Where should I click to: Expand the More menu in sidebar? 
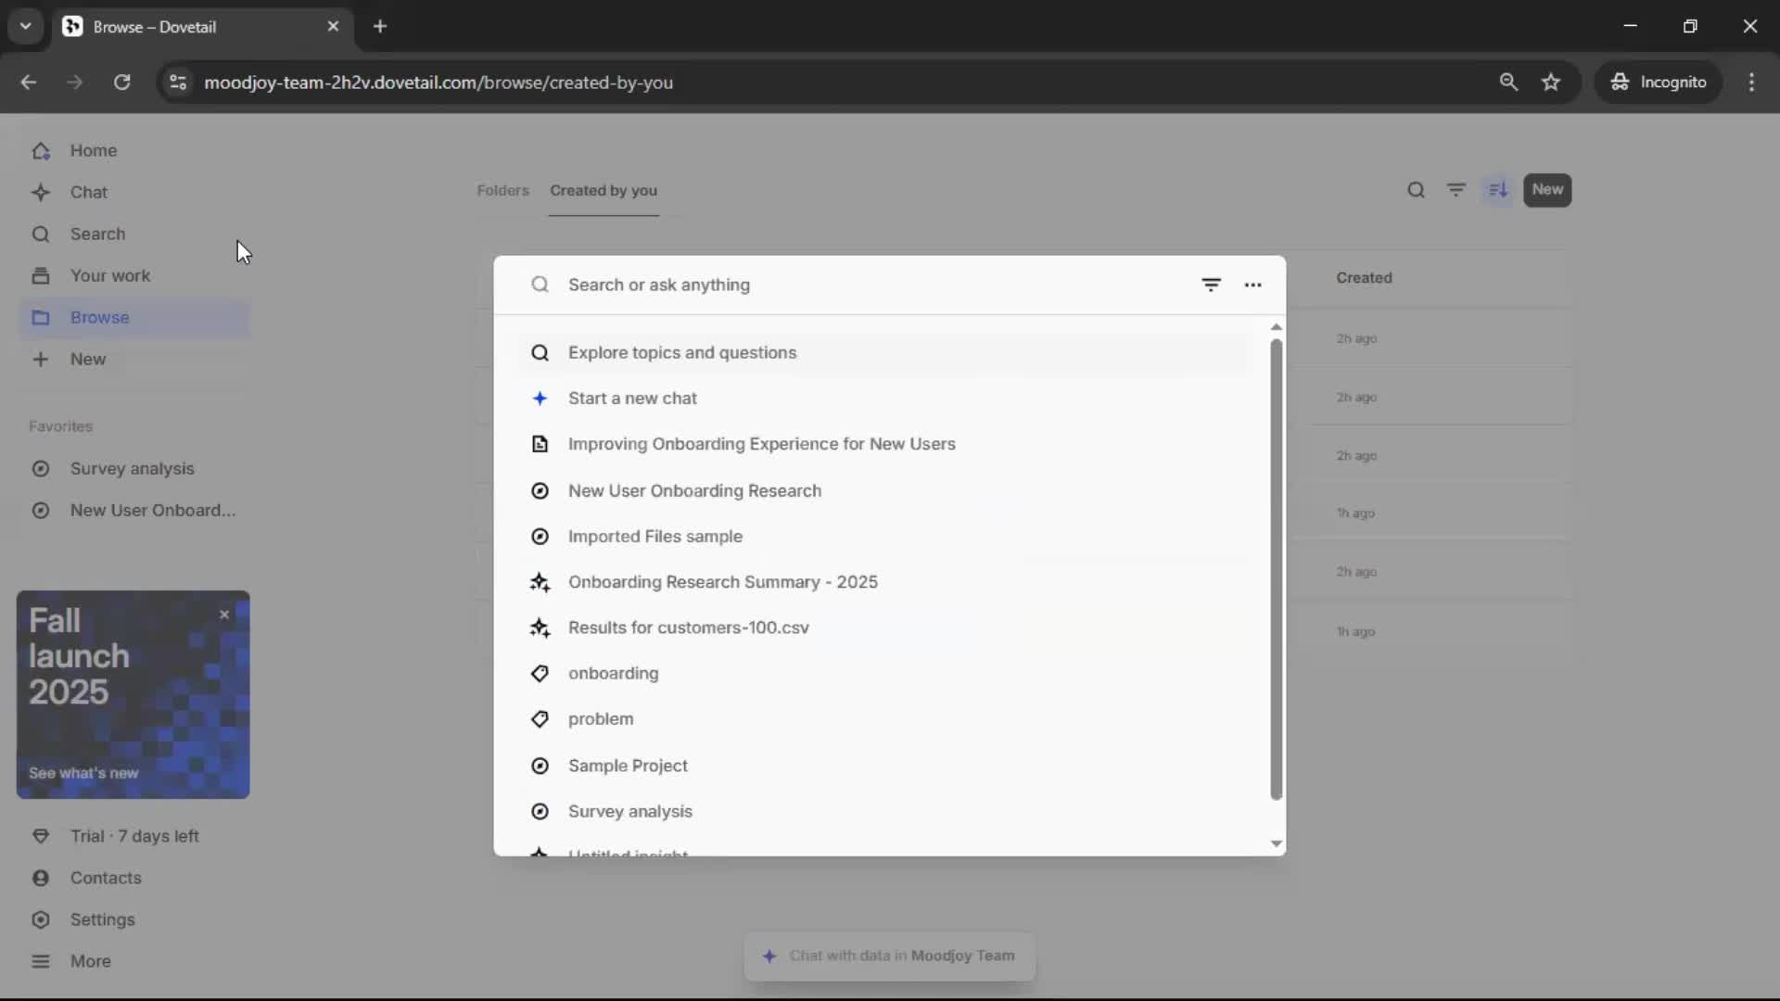(90, 961)
